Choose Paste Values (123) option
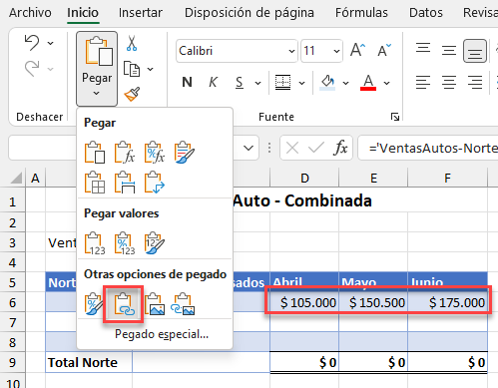This screenshot has width=498, height=388. [x=95, y=243]
